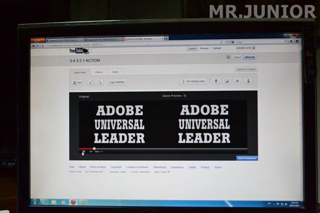Click the Google search box in Firefox
The width and height of the screenshot is (320, 213).
[x=259, y=42]
